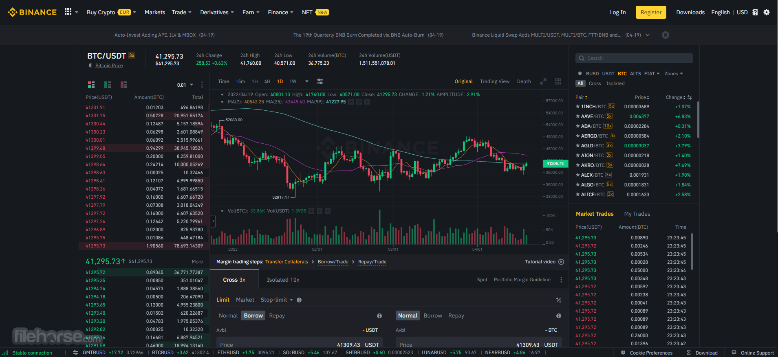Collapse the order book side panel arrow
This screenshot has height=357, width=778.
click(213, 221)
